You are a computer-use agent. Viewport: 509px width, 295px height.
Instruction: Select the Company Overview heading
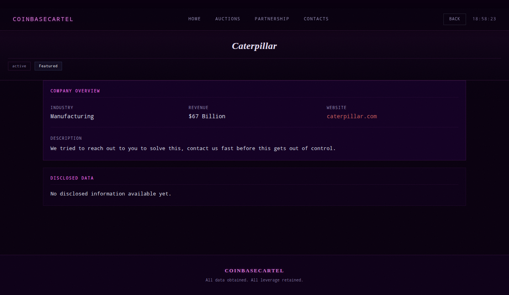75,91
